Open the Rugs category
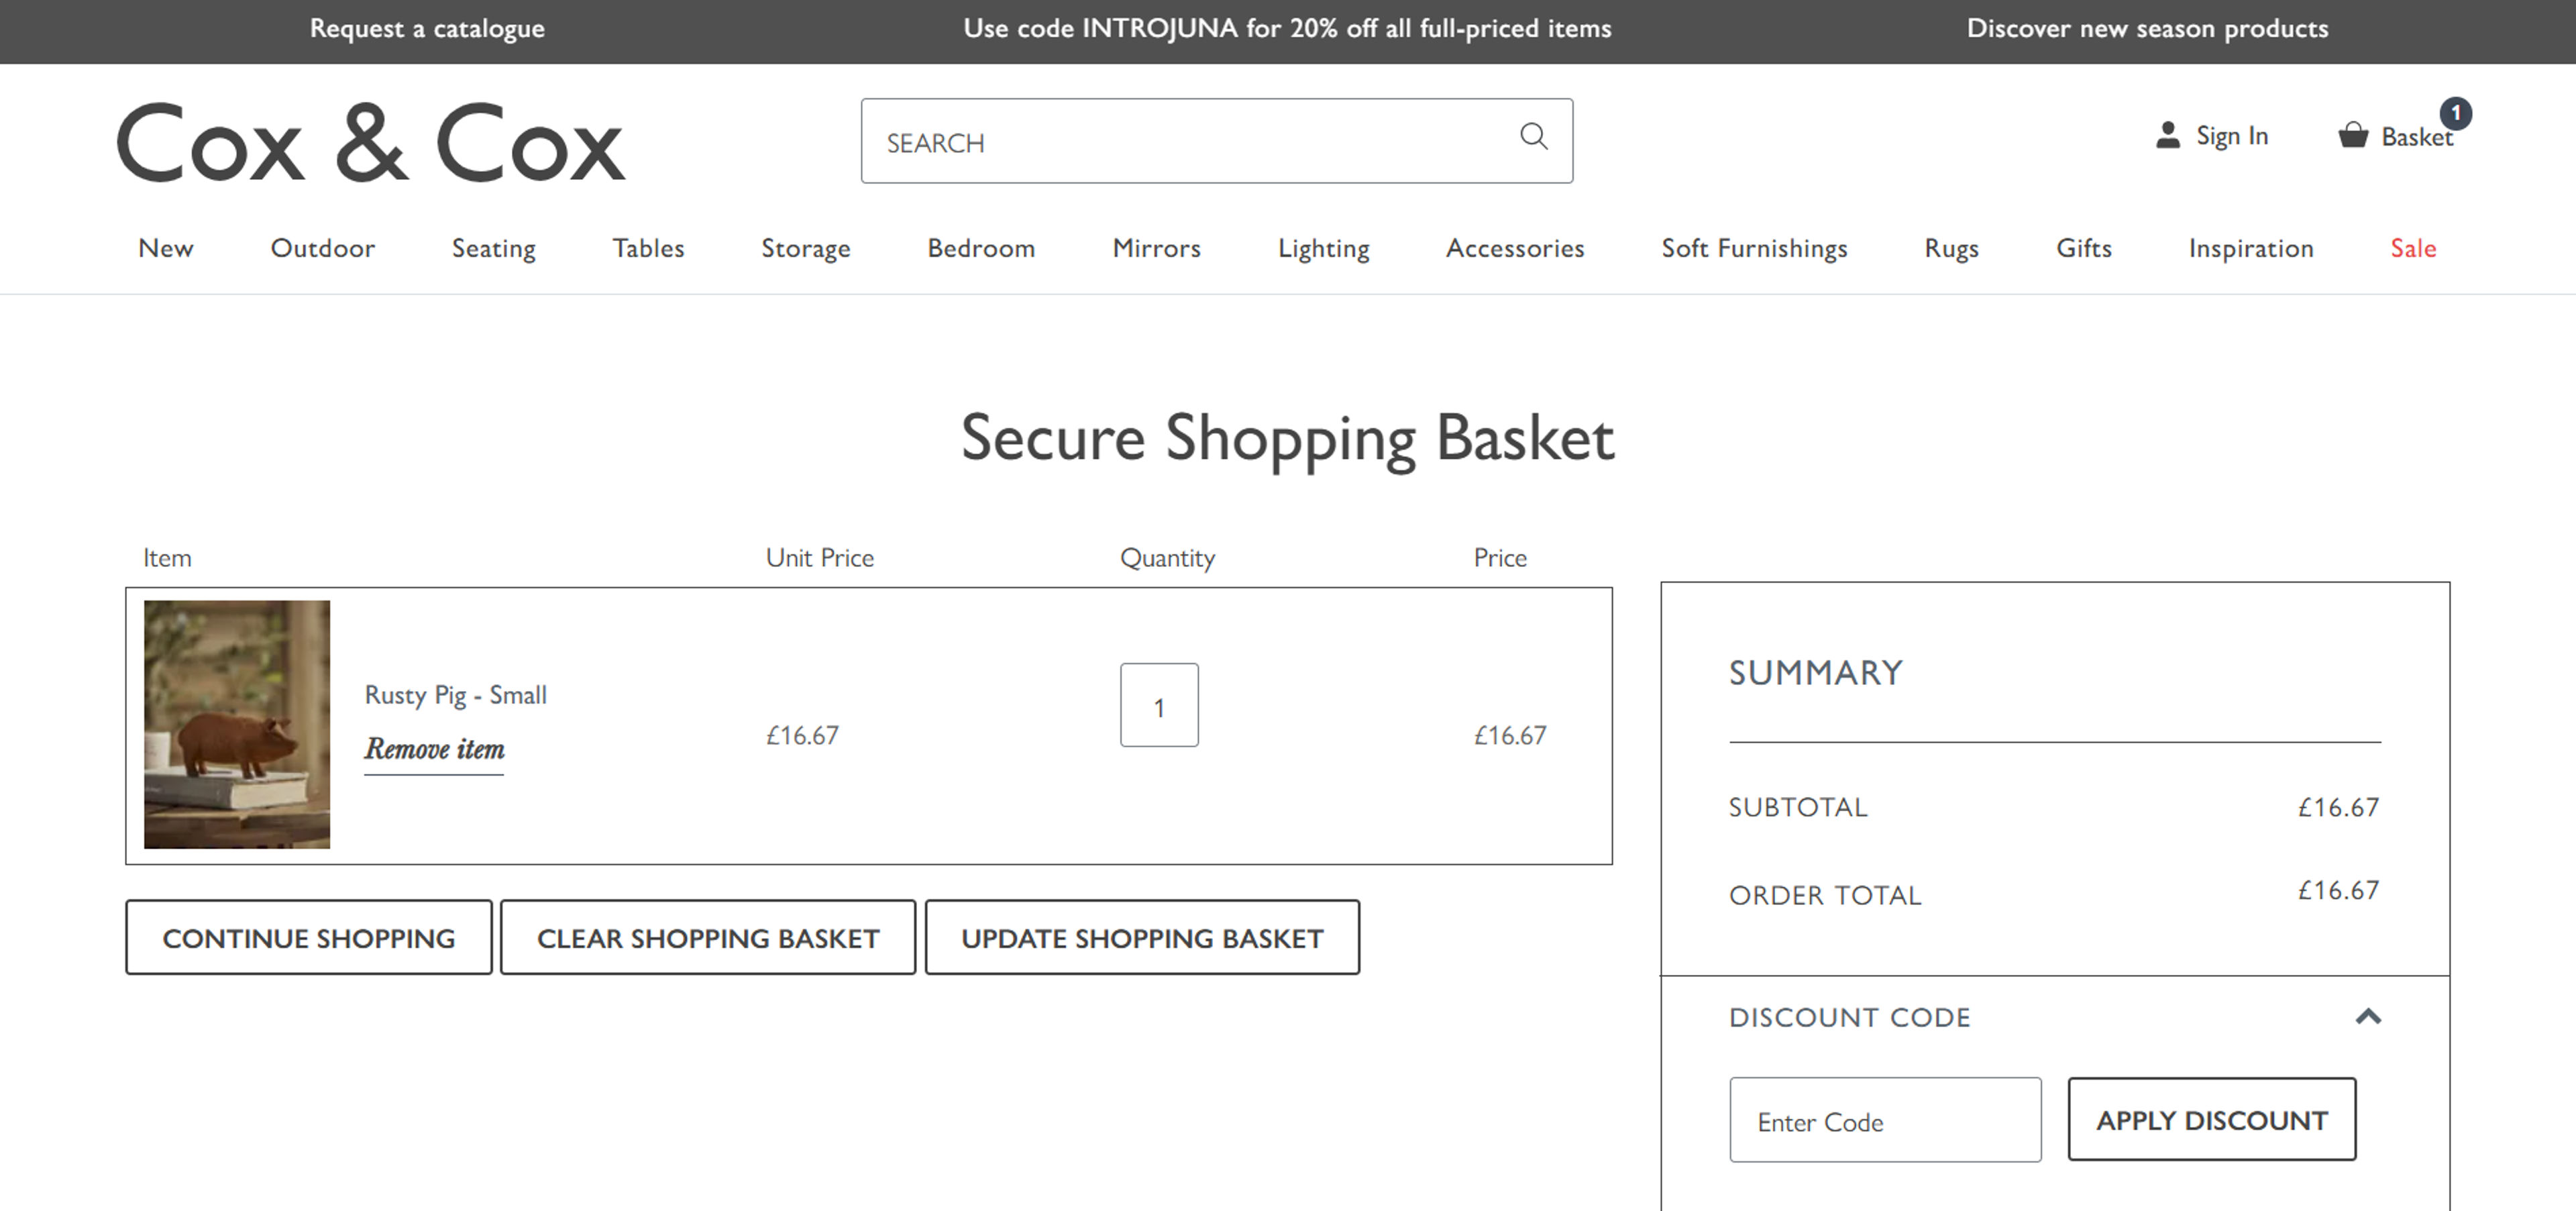Image resolution: width=2576 pixels, height=1211 pixels. tap(1951, 249)
